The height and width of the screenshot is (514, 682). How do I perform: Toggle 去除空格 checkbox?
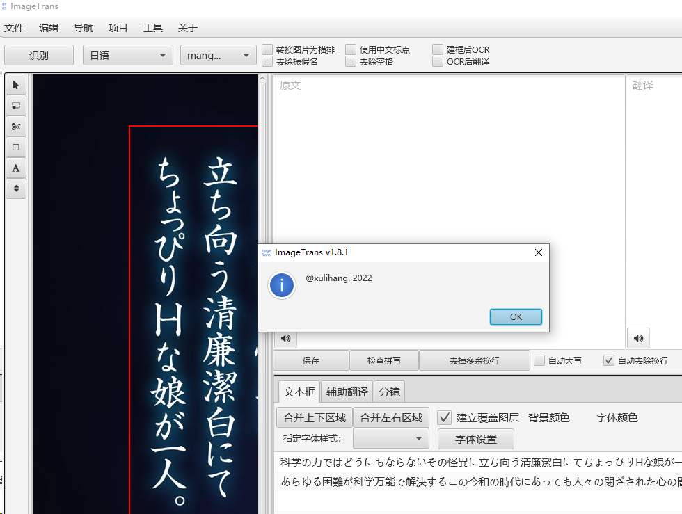pyautogui.click(x=351, y=61)
